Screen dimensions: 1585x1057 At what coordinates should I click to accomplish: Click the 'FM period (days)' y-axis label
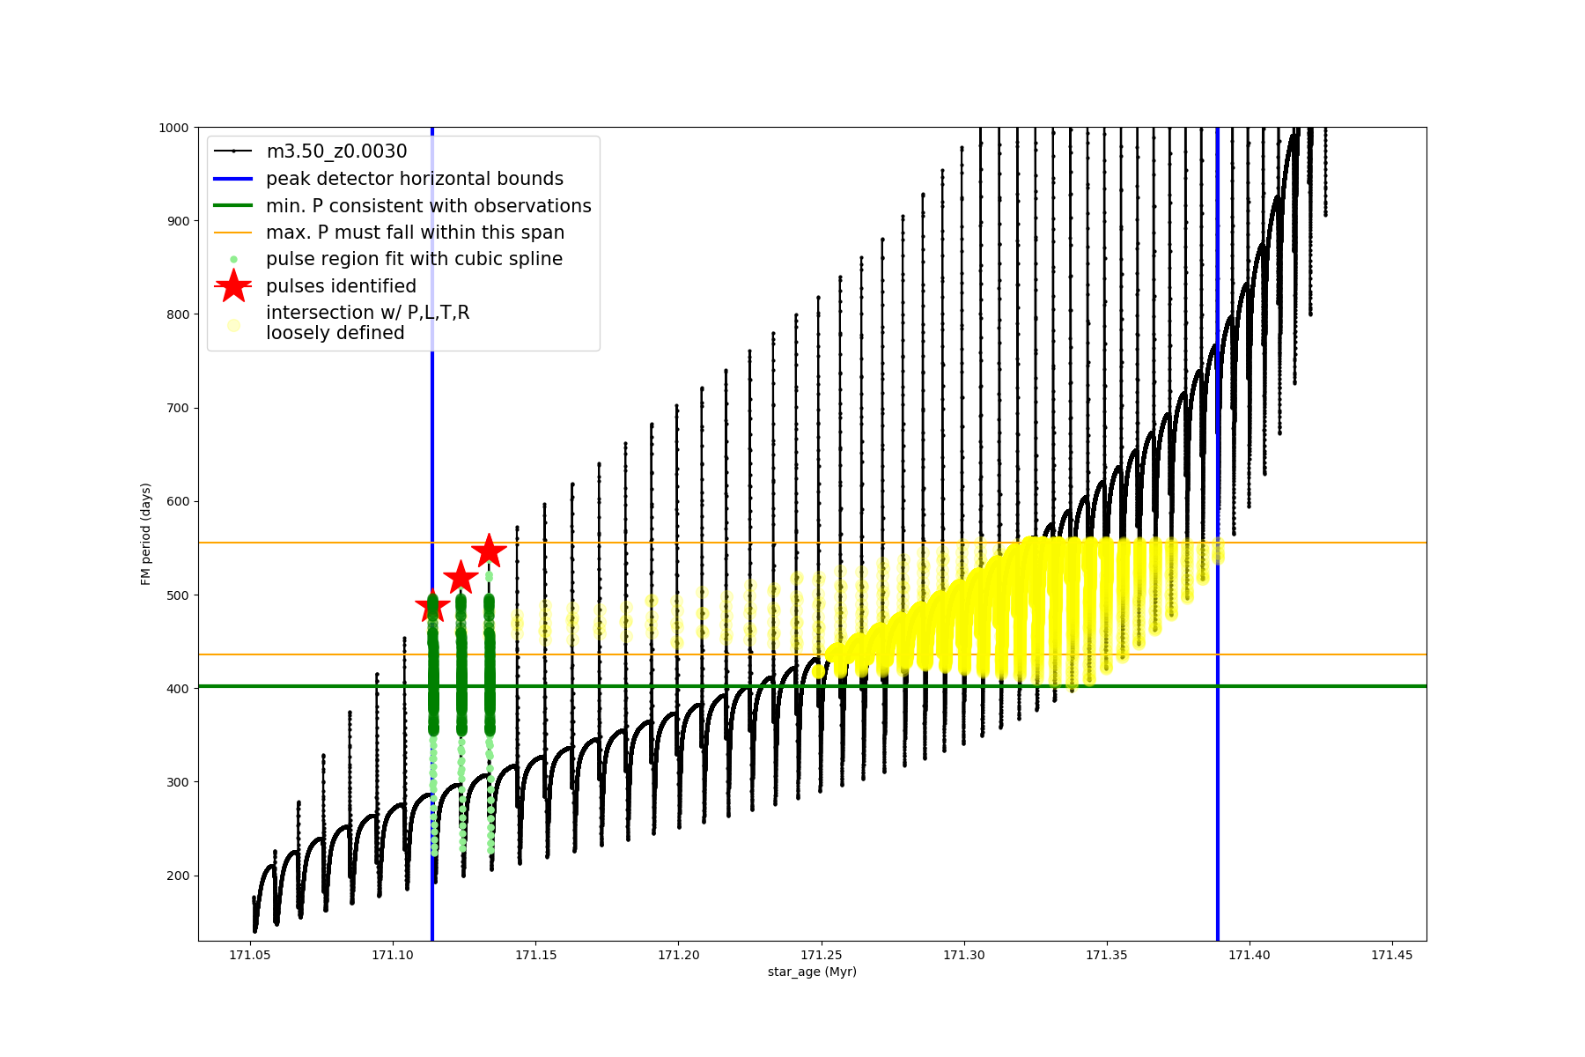click(x=146, y=534)
